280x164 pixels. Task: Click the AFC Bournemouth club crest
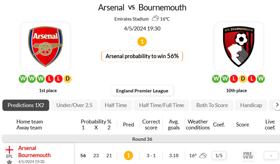(239, 47)
